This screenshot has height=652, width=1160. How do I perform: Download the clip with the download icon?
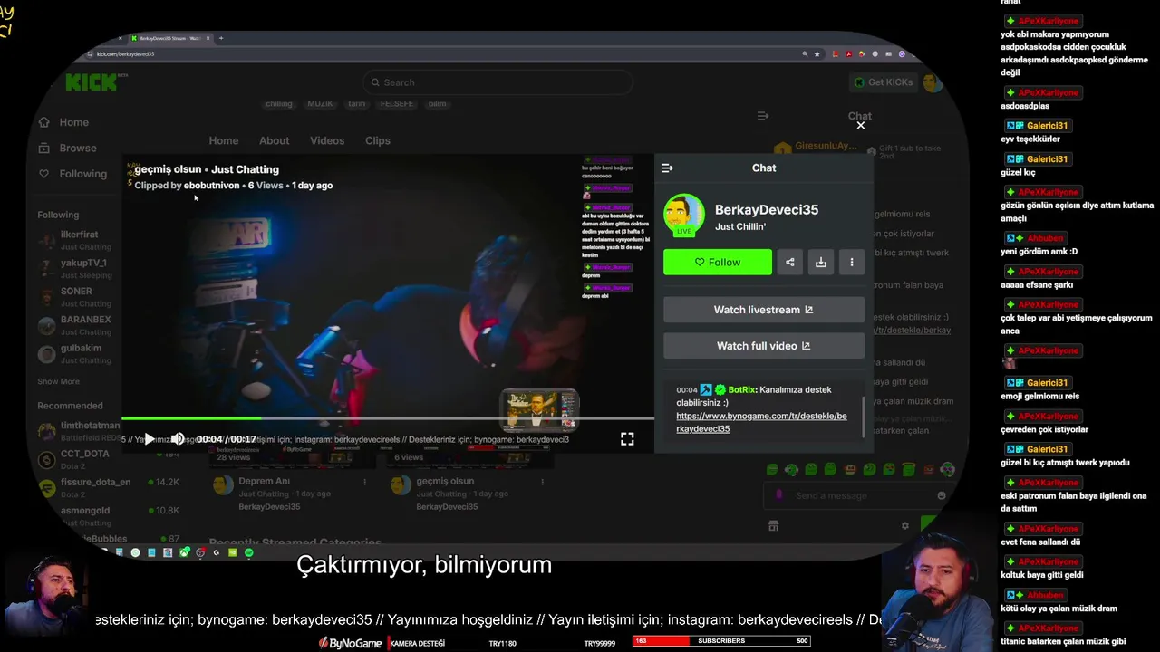coord(821,262)
